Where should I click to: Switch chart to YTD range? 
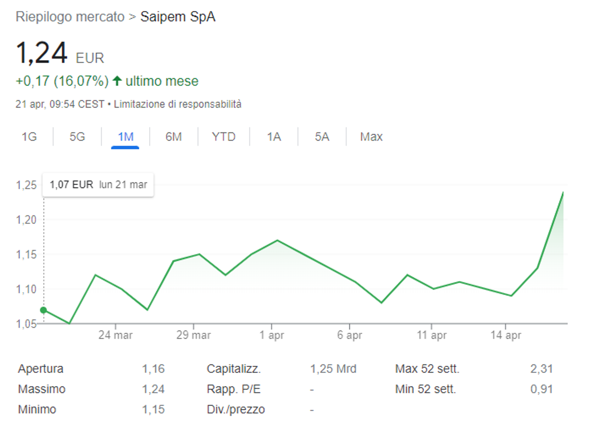tap(224, 137)
